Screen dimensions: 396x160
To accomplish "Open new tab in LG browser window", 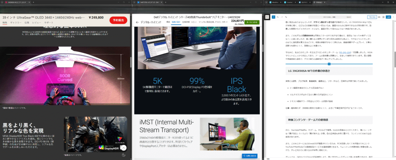I will tap(33, 2).
